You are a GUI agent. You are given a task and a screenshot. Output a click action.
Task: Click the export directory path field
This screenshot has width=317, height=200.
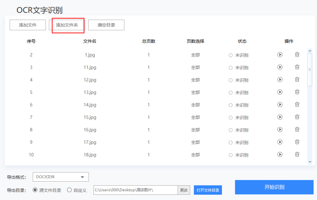(x=136, y=190)
